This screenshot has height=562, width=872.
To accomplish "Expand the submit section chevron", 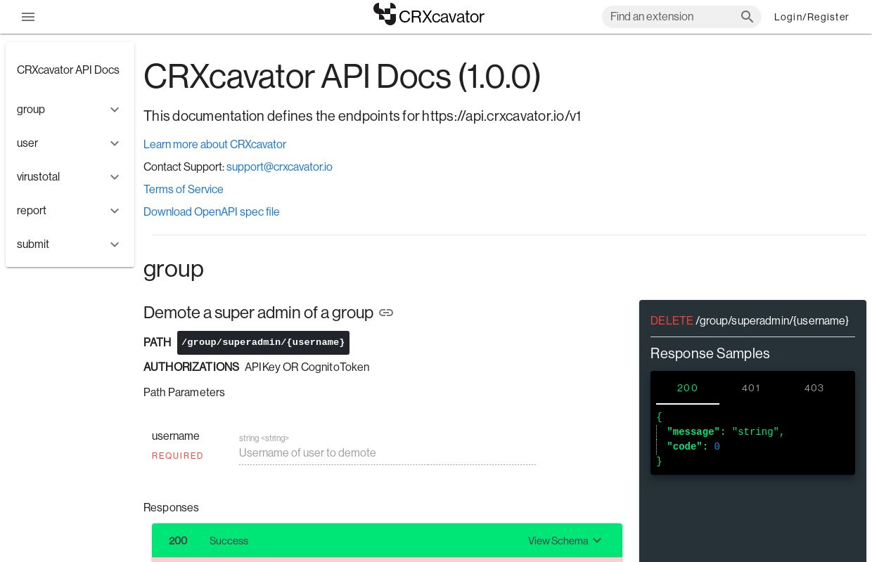I will pyautogui.click(x=115, y=244).
